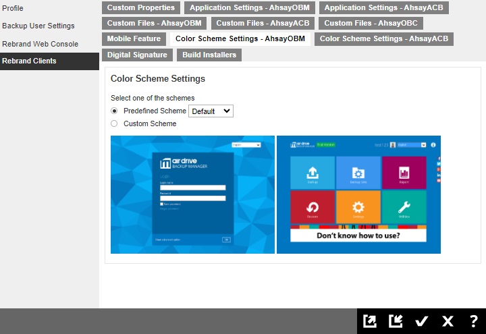Image resolution: width=486 pixels, height=334 pixels.
Task: Click the checkmark save icon
Action: [422, 321]
